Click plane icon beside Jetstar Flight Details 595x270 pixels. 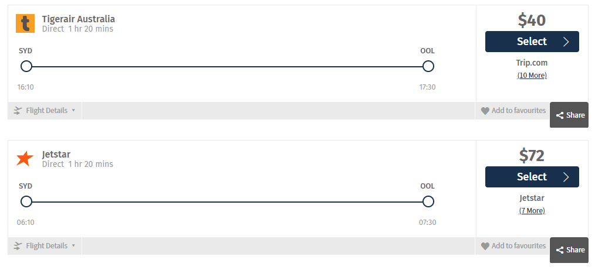coord(18,245)
